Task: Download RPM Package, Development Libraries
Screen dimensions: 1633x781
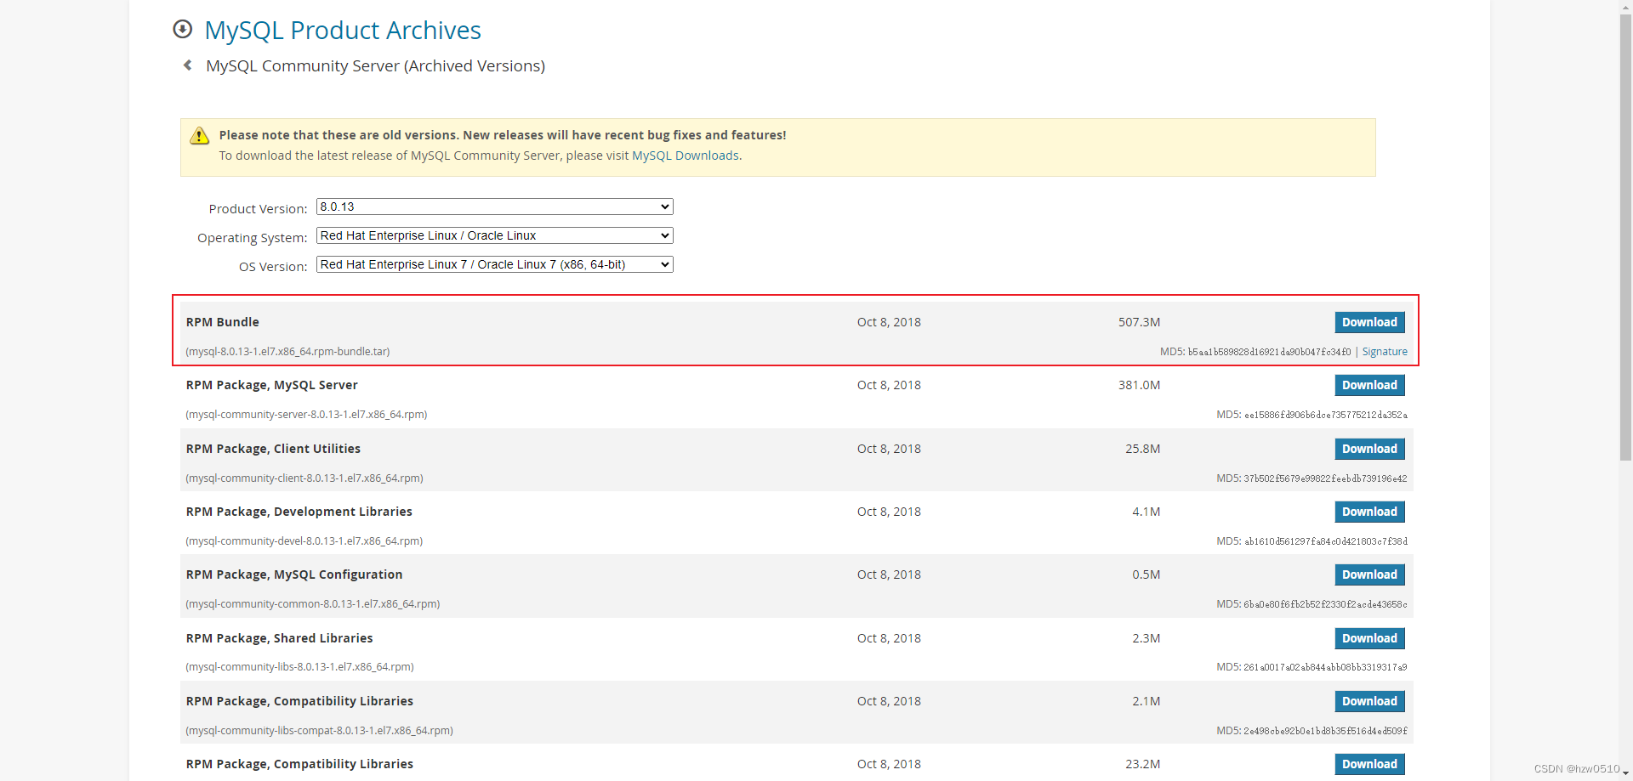Action: point(1369,512)
